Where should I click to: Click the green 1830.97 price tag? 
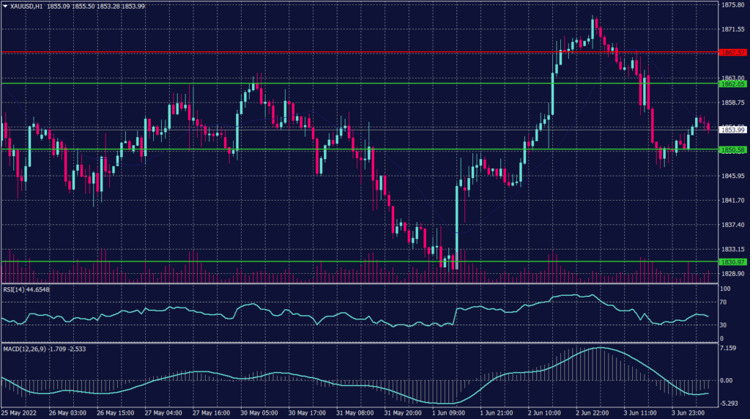[732, 262]
